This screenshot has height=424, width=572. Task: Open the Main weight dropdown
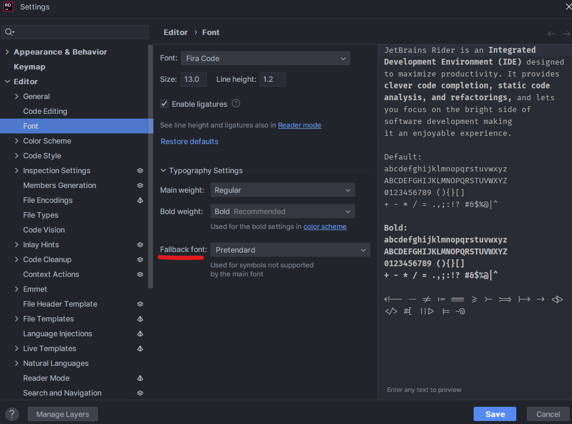tap(282, 190)
